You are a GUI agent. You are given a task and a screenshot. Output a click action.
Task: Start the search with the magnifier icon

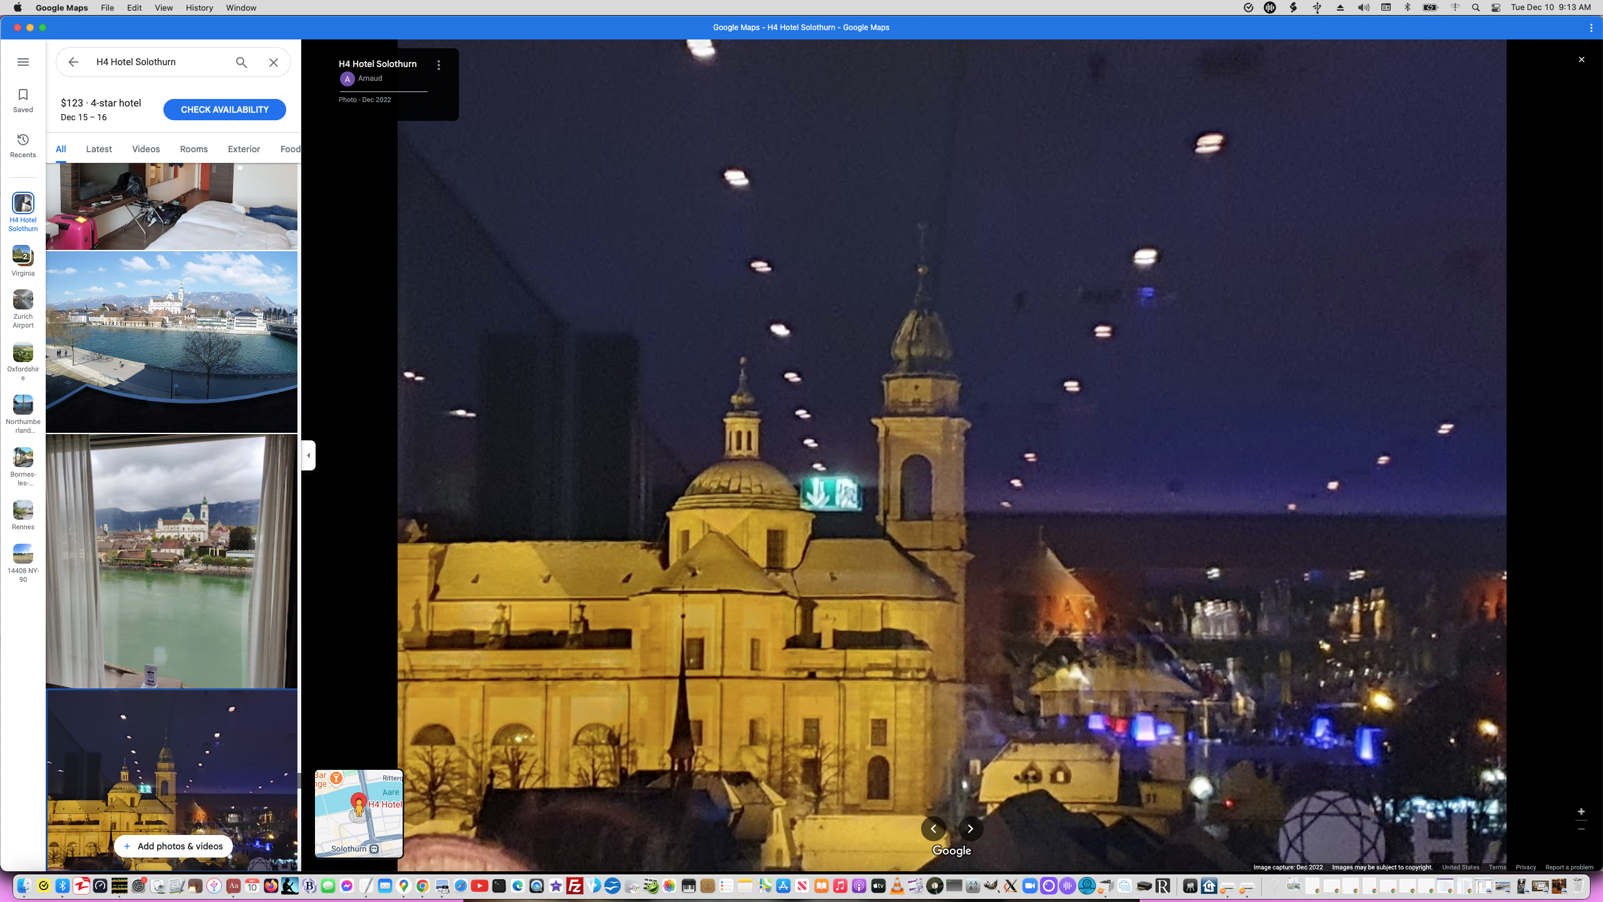tap(240, 62)
